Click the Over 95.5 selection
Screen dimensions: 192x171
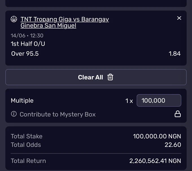pyautogui.click(x=25, y=54)
